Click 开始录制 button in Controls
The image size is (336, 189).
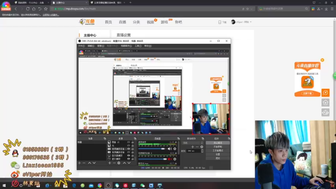(x=218, y=147)
